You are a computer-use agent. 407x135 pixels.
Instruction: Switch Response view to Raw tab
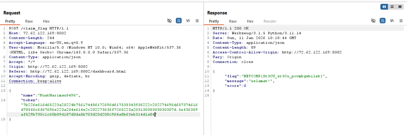pos(233,21)
